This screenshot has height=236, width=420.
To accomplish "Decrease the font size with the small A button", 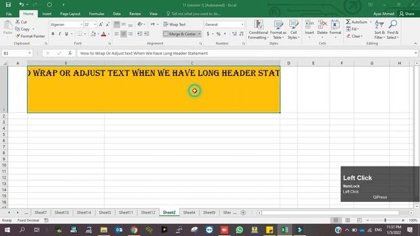I will (108, 24).
